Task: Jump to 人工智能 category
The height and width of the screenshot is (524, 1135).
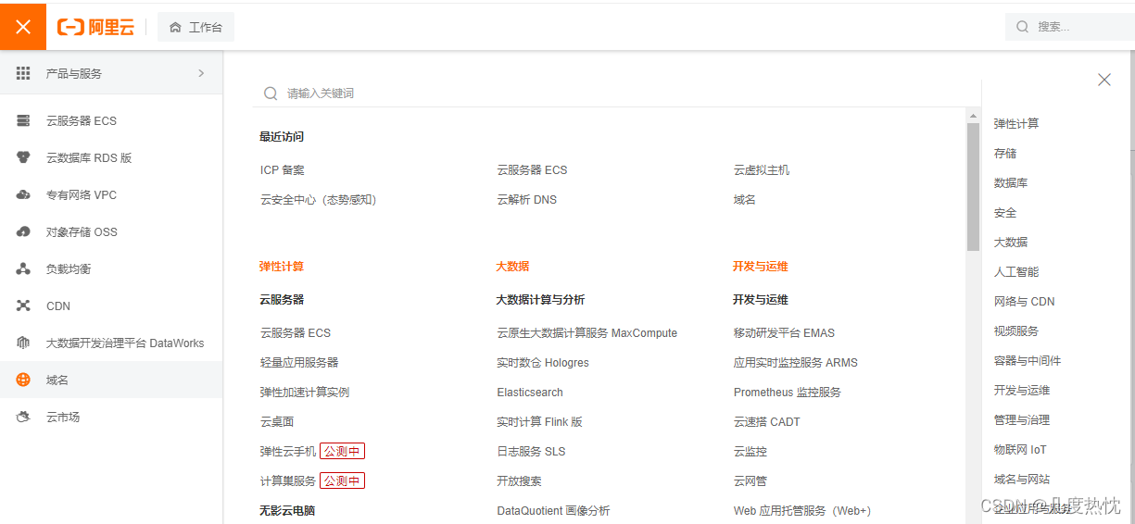Action: tap(1016, 272)
